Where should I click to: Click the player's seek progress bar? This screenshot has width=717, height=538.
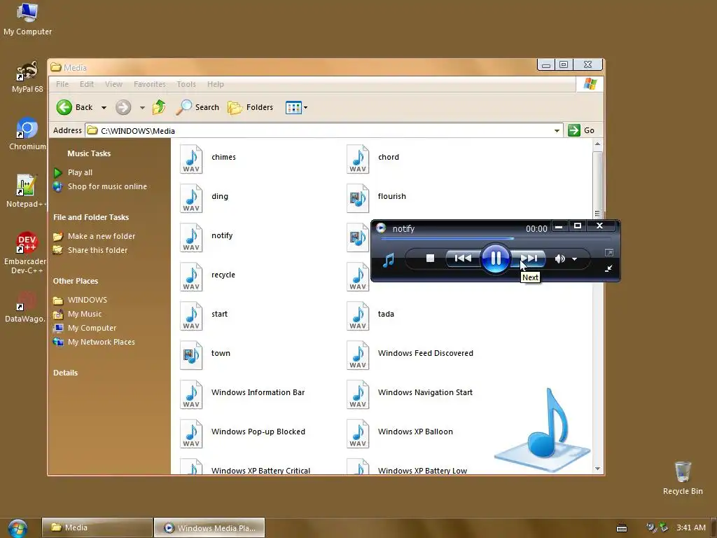[496, 238]
